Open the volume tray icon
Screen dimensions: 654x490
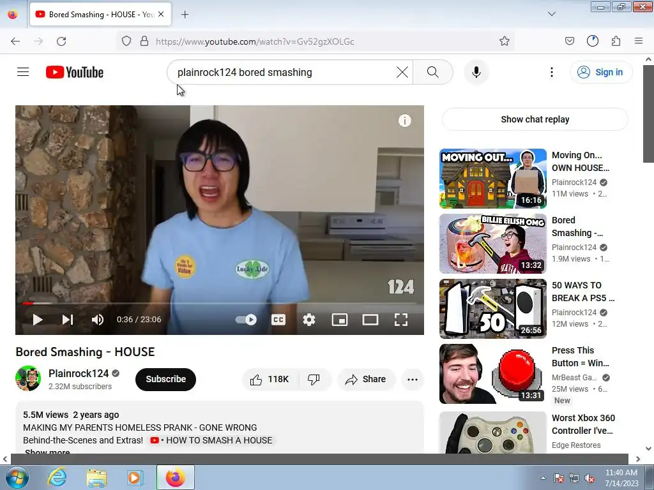tap(589, 479)
